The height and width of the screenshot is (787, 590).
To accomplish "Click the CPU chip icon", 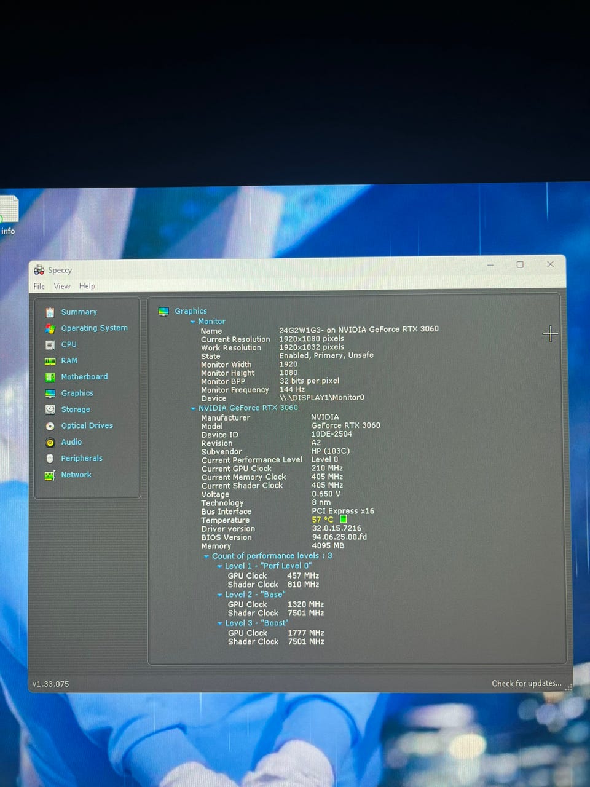I will pyautogui.click(x=50, y=345).
